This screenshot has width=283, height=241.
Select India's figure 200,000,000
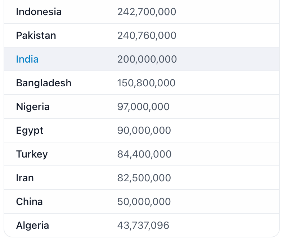click(147, 59)
